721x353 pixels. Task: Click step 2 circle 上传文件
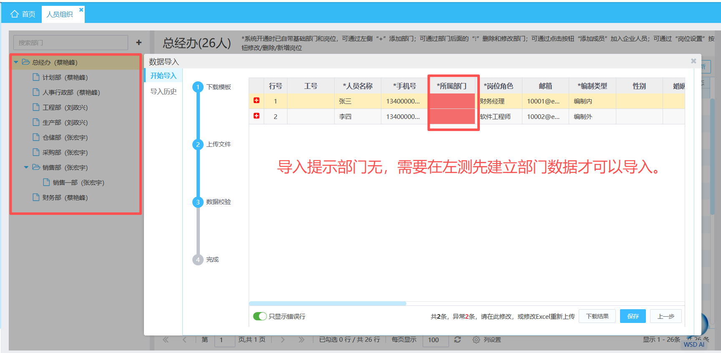coord(198,144)
